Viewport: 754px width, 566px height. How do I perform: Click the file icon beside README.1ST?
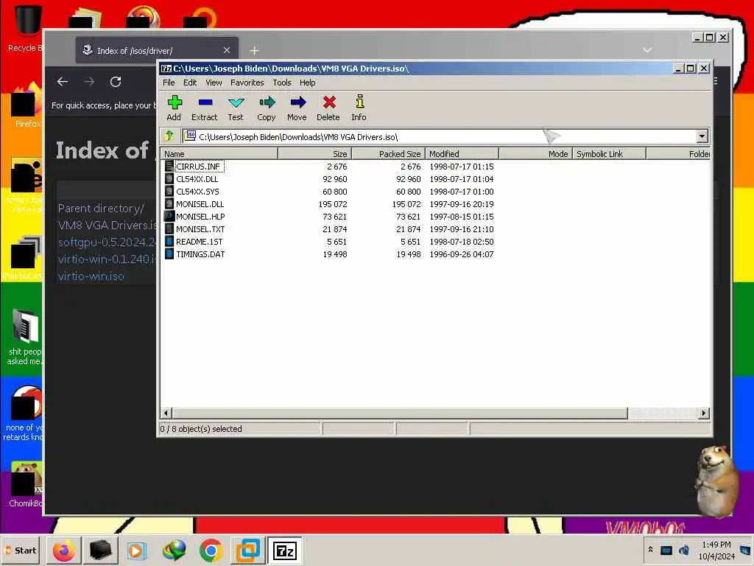[169, 242]
